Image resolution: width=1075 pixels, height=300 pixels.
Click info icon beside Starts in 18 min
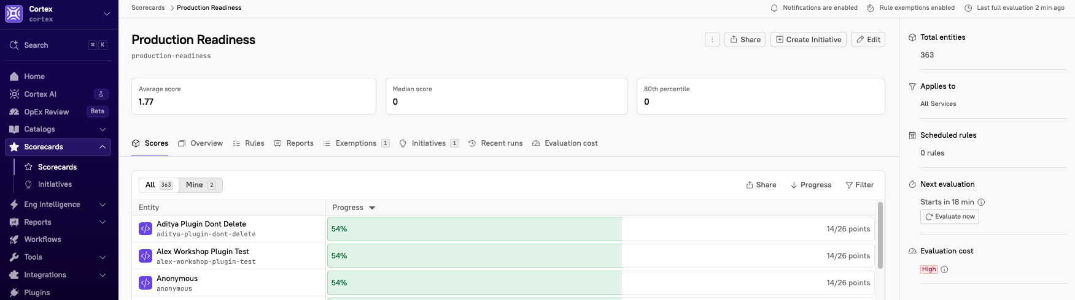(981, 202)
